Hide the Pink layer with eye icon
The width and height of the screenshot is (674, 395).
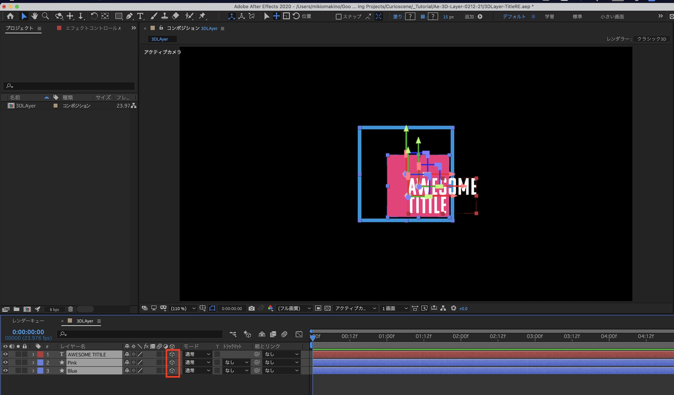point(5,362)
